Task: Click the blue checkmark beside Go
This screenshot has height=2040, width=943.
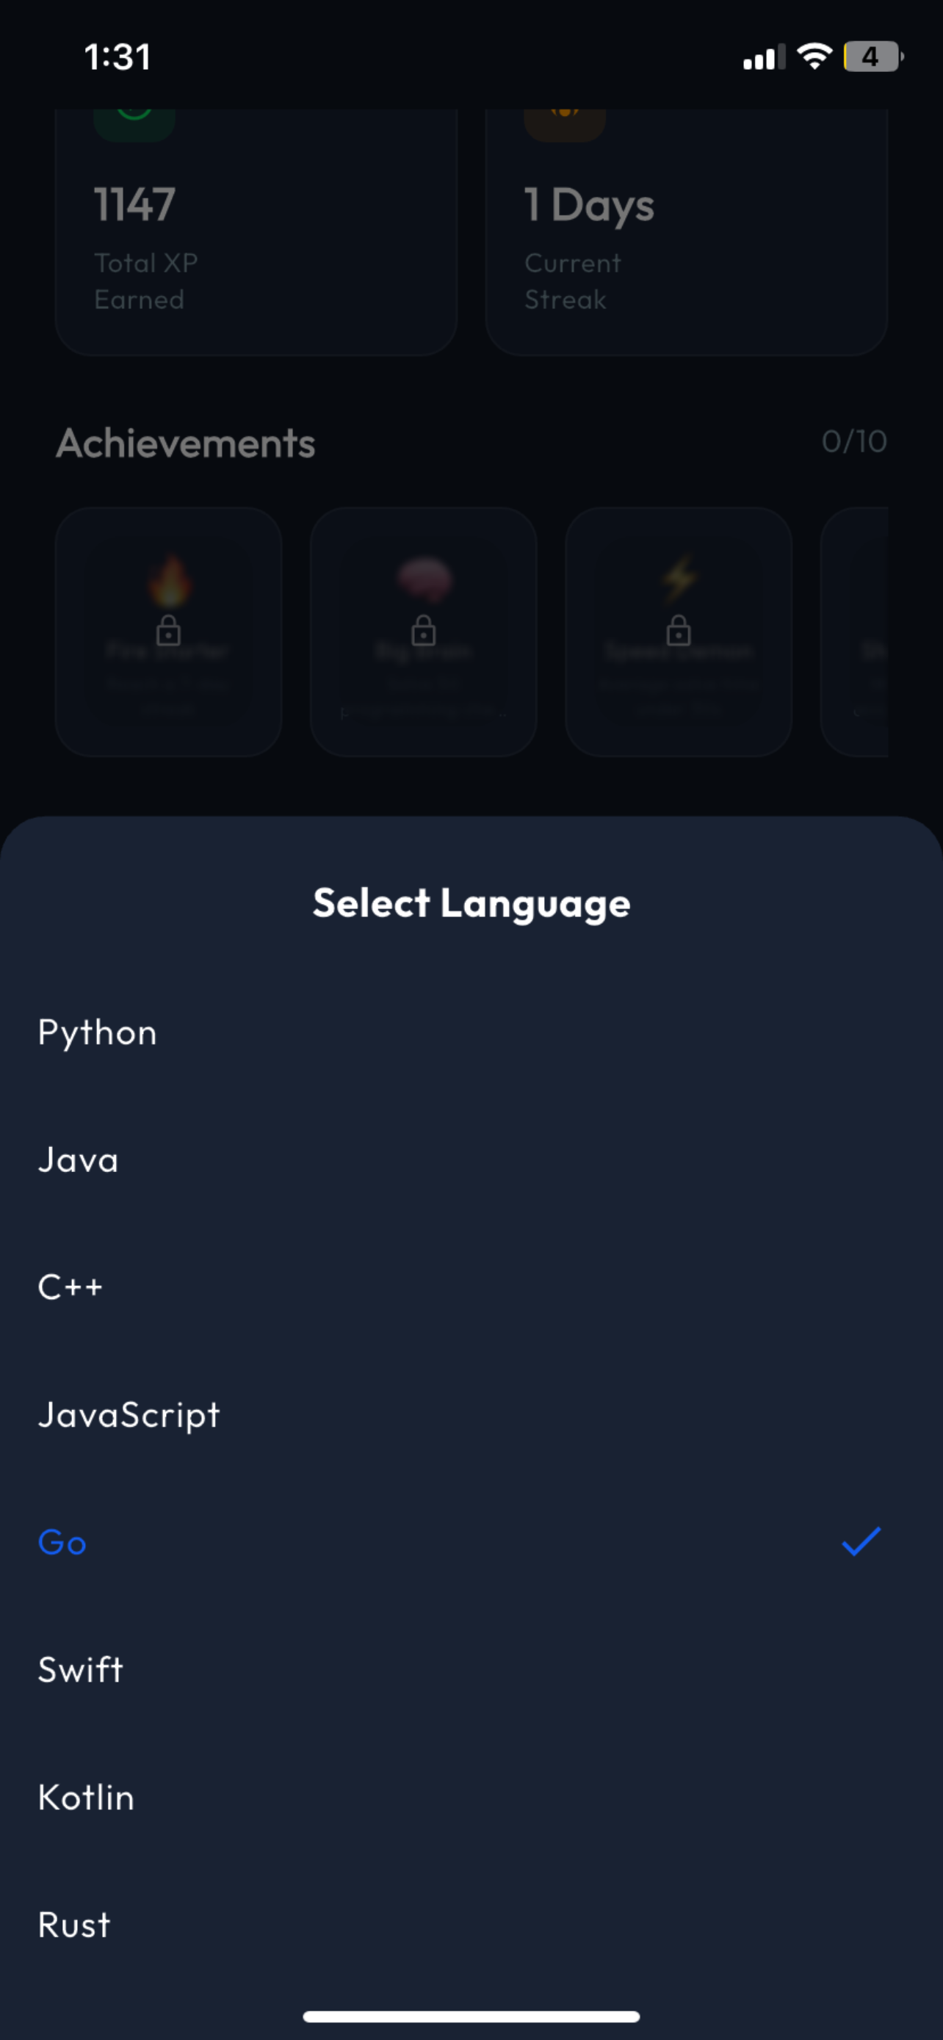Action: (861, 1541)
